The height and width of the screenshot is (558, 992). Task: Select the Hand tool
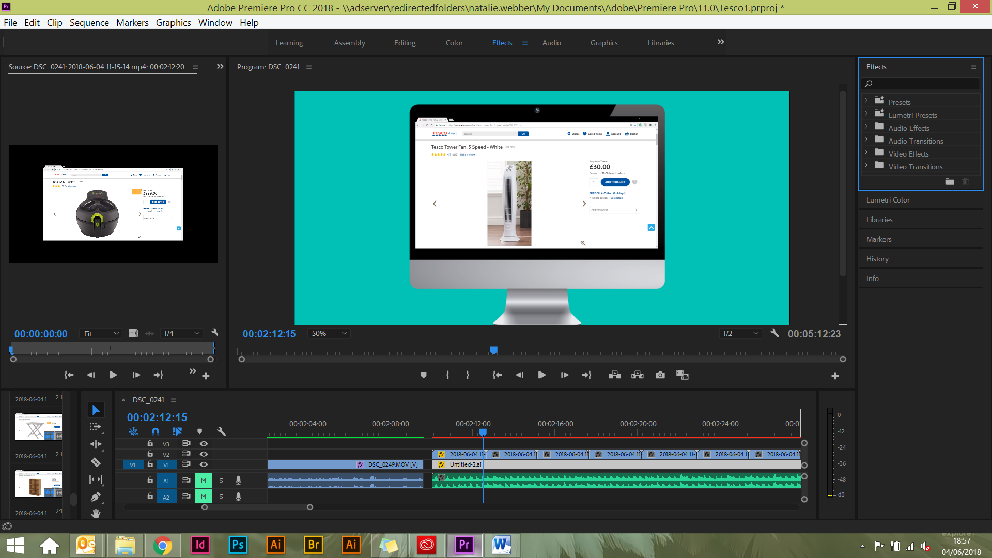coord(96,513)
